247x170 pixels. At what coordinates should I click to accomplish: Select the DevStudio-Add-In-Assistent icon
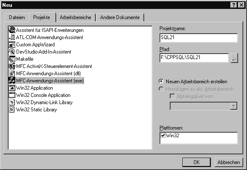[x=12, y=51]
